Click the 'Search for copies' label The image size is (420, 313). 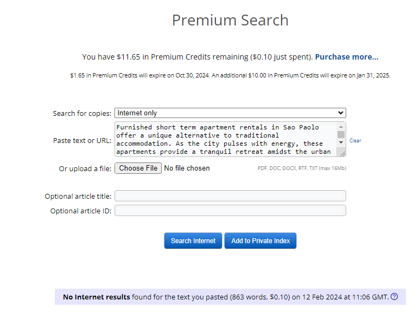pyautogui.click(x=82, y=113)
